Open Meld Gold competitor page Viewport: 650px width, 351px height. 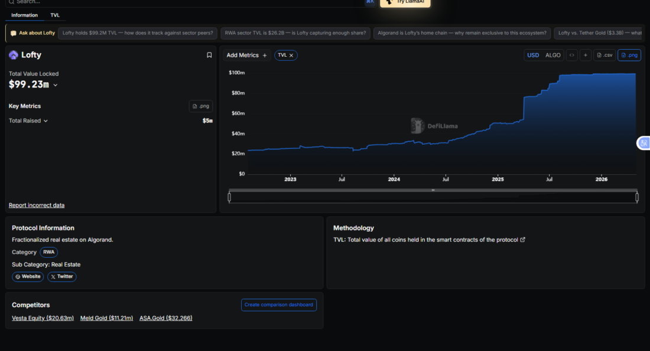pyautogui.click(x=106, y=318)
